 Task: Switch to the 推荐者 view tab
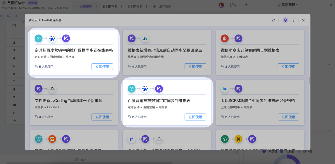(110, 7)
